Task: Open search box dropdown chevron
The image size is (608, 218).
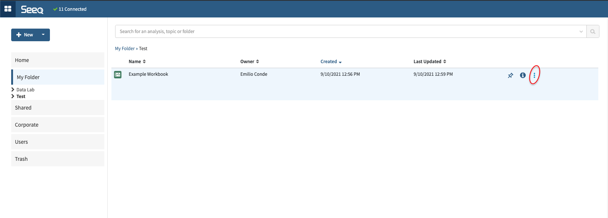Action: coord(581,32)
